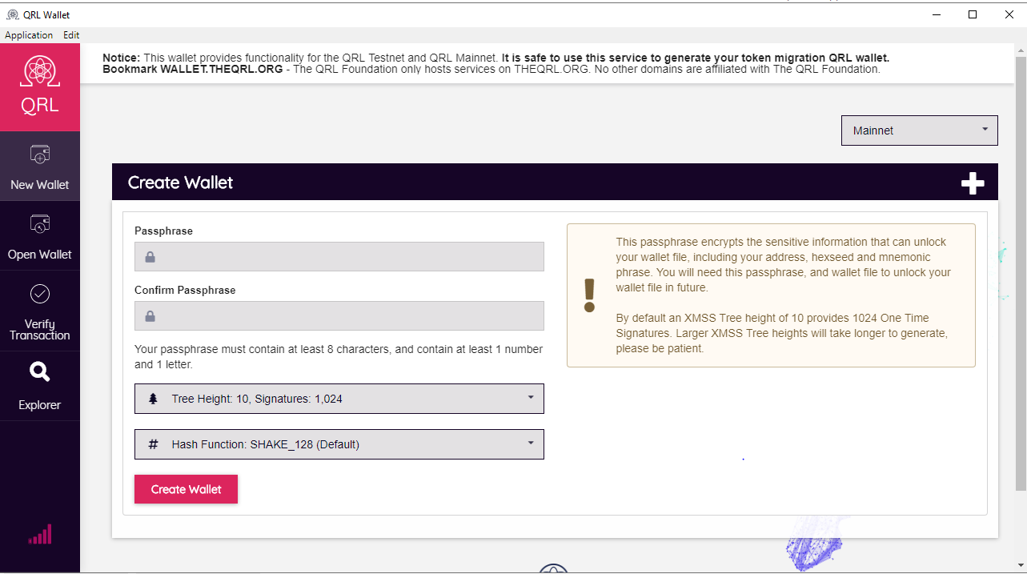Image resolution: width=1027 pixels, height=574 pixels.
Task: Click the plus icon in Create Wallet header
Action: (x=973, y=183)
